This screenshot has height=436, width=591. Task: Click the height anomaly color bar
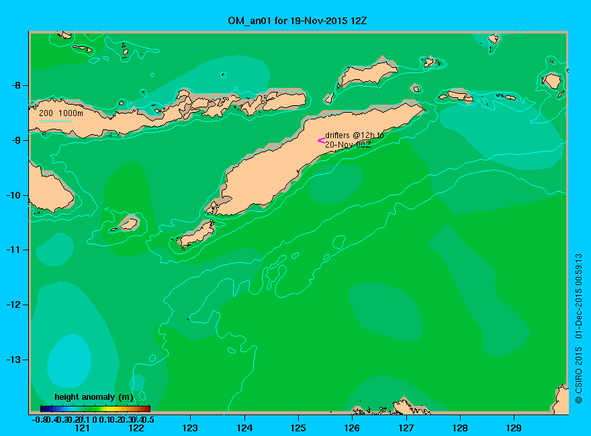point(95,408)
